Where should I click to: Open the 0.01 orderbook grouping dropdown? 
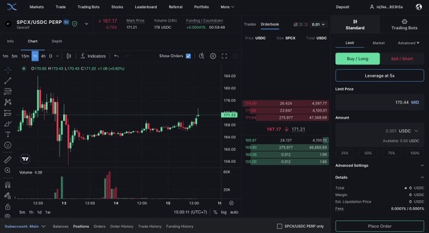(x=318, y=25)
